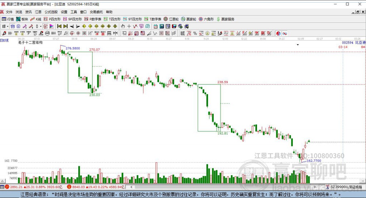
Task: Click SZ399001 深证成指 status entry
Action: point(344,187)
